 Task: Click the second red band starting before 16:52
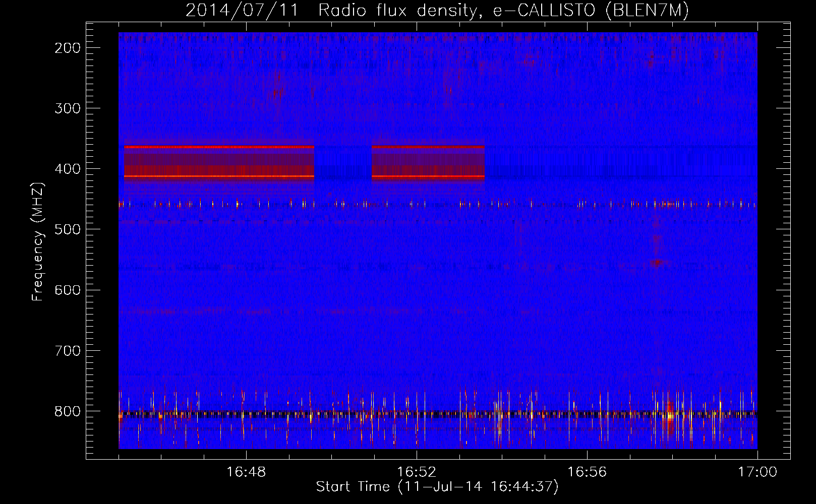(428, 162)
